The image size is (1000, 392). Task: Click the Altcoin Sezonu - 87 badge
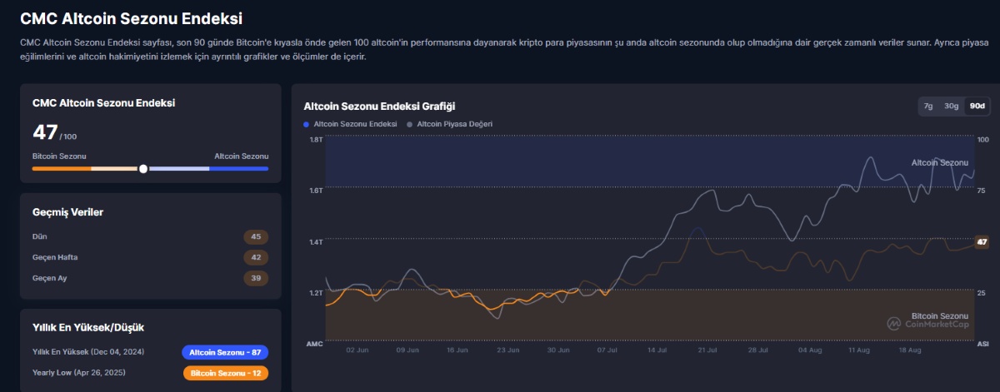(225, 352)
